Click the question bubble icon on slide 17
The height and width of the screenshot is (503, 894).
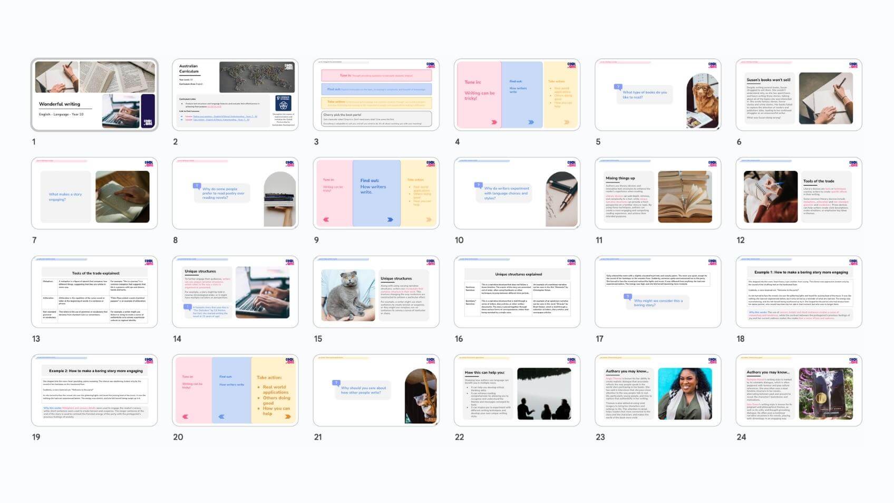coord(628,296)
